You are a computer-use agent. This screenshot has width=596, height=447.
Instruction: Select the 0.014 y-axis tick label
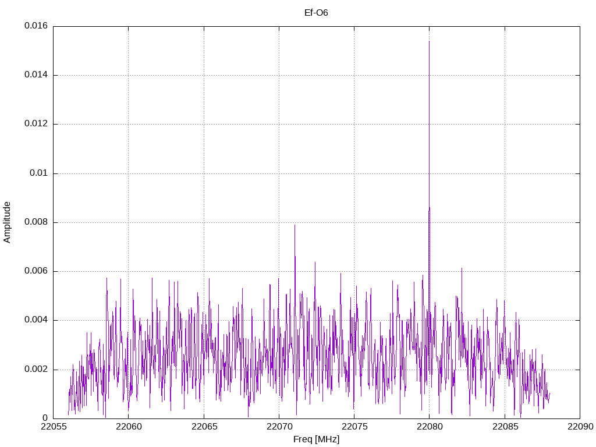click(36, 75)
